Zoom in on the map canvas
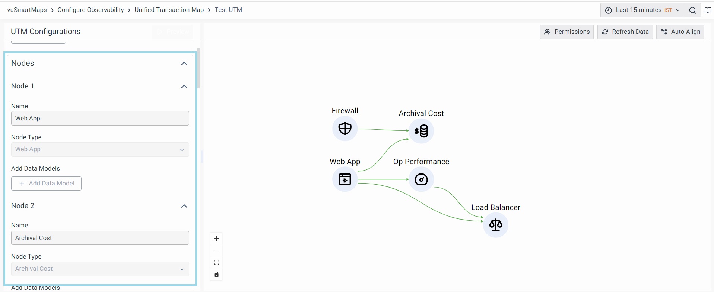Image resolution: width=714 pixels, height=292 pixels. (x=216, y=239)
